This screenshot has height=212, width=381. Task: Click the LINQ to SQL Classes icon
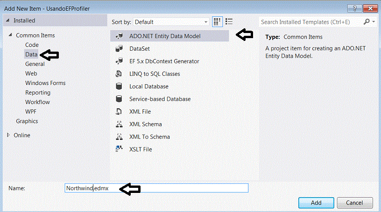tap(119, 73)
